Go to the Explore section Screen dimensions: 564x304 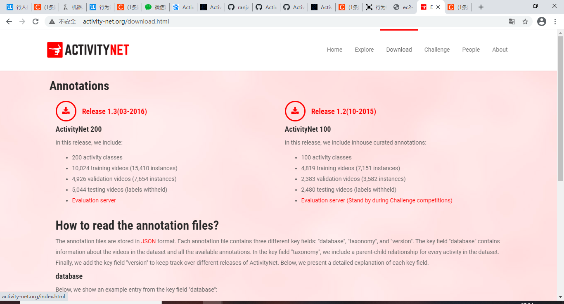click(x=364, y=50)
